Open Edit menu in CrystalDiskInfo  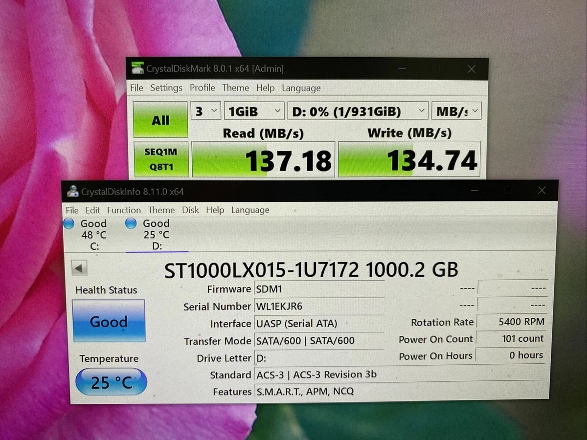92,210
